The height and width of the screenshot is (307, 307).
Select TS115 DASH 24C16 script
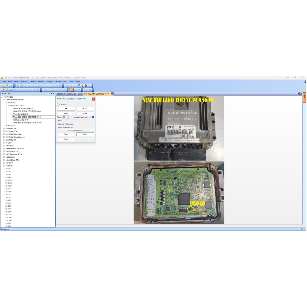pos(21,120)
